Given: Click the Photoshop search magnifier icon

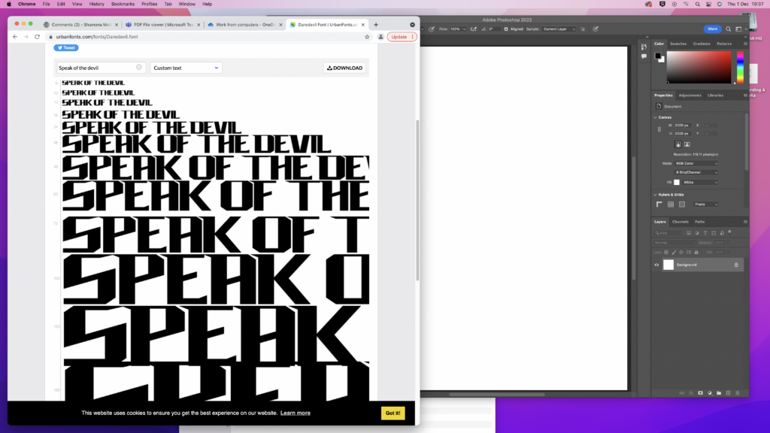Looking at the screenshot, I should [x=728, y=29].
